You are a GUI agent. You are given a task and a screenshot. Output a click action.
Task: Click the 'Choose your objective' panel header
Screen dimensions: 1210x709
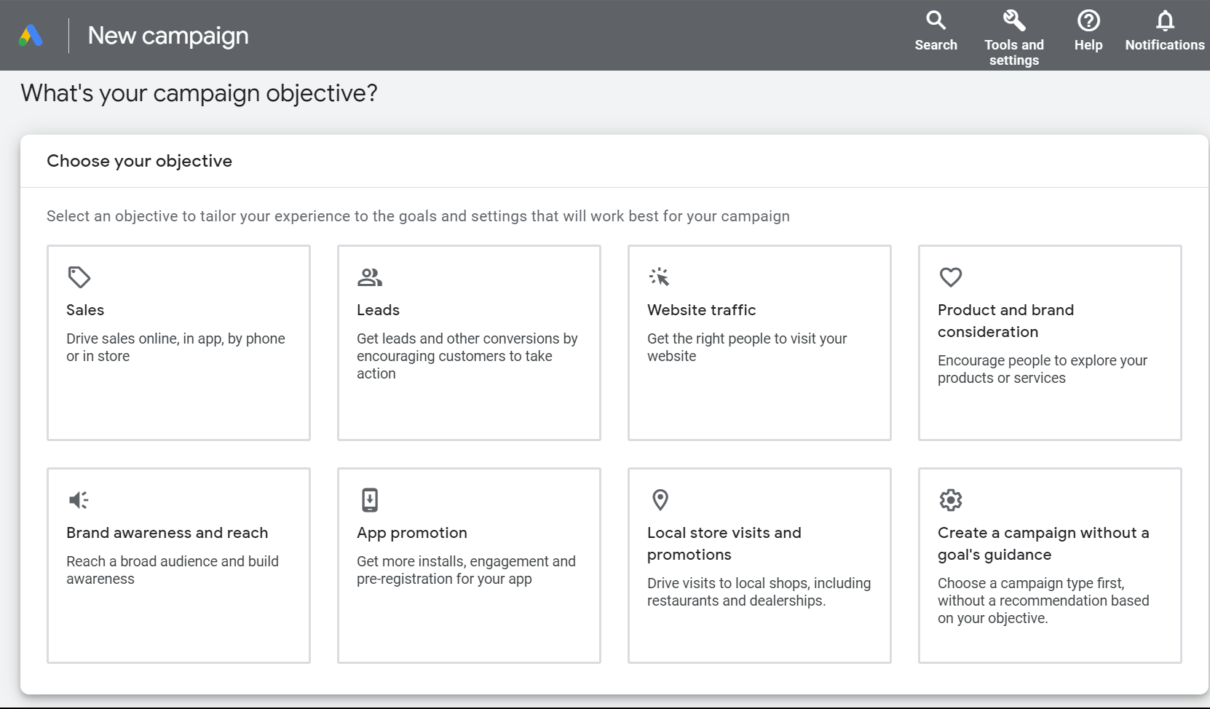139,161
